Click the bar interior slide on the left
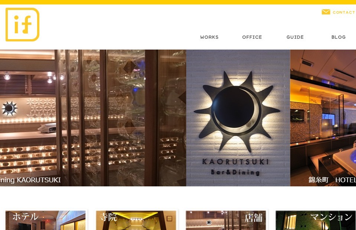356x230 pixels. [x=93, y=118]
